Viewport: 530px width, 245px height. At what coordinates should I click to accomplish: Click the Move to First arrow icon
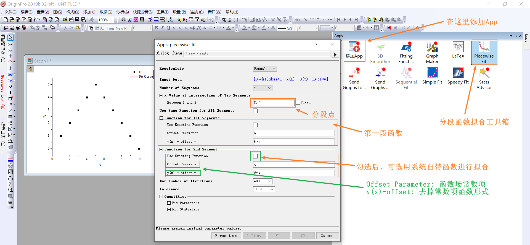point(338,20)
